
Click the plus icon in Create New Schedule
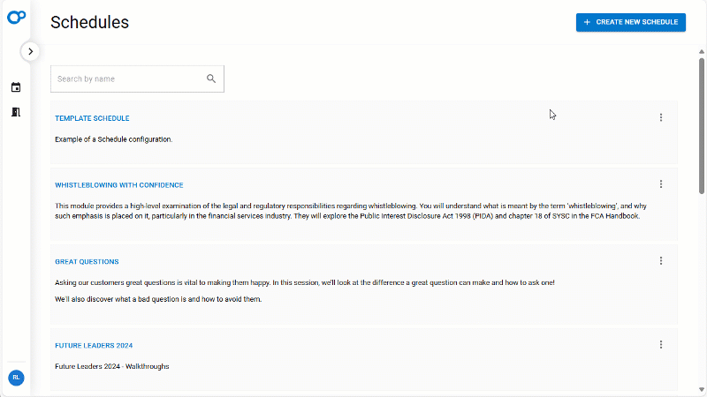coord(587,22)
